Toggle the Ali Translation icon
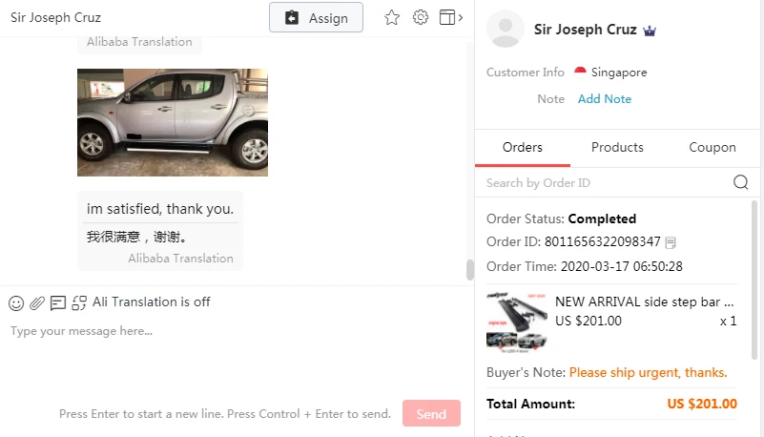 (x=79, y=302)
